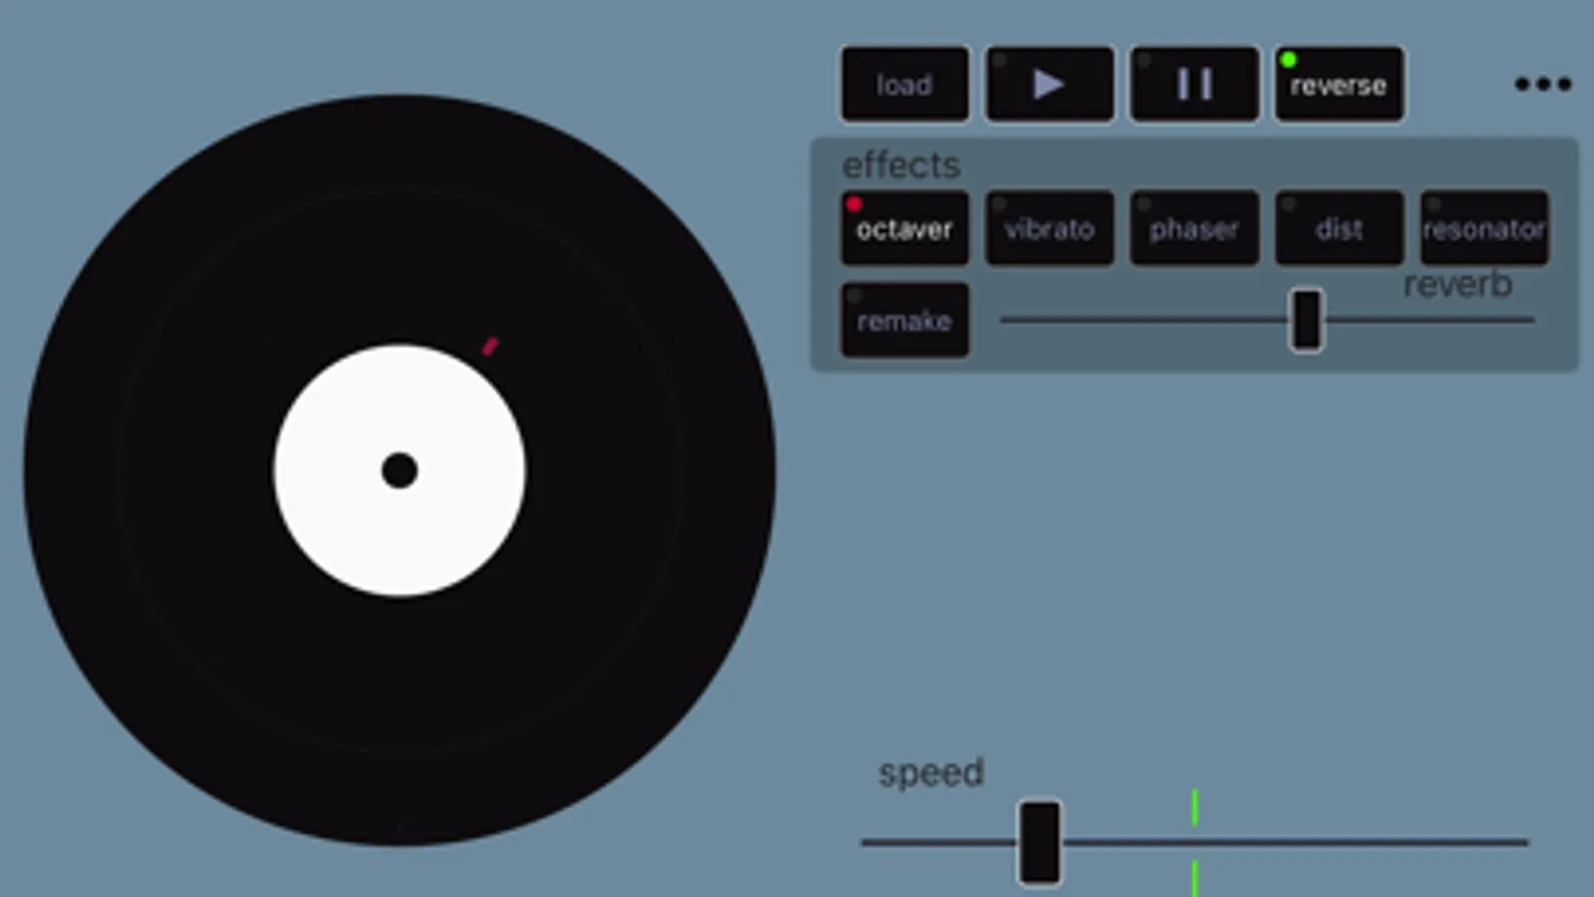Enable the resonator effect
The width and height of the screenshot is (1594, 897).
pyautogui.click(x=1484, y=228)
